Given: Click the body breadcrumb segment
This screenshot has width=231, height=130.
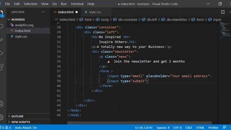Looking at the screenshot, I should point(105,19).
